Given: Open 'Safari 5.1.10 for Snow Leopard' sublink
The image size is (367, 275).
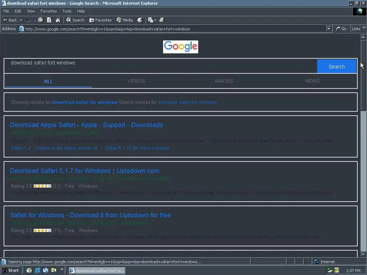Looking at the screenshot, I should pyautogui.click(x=137, y=148).
